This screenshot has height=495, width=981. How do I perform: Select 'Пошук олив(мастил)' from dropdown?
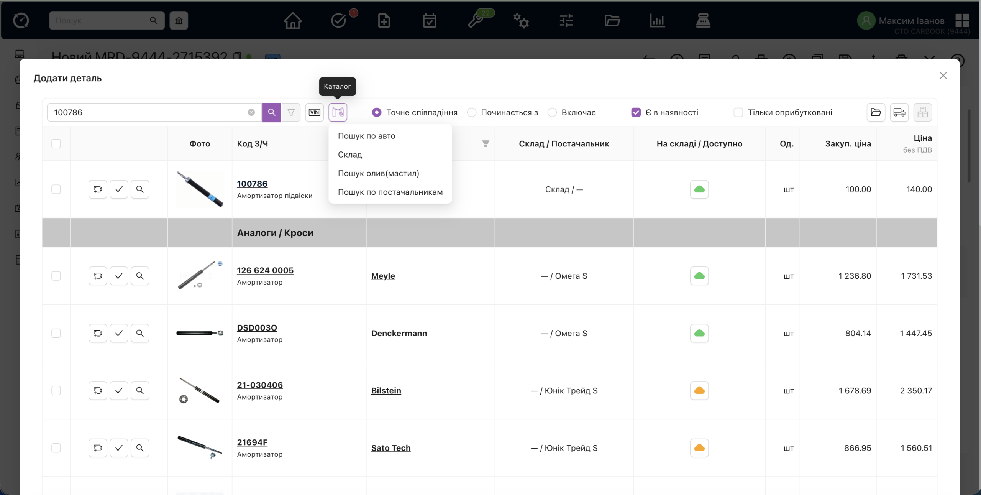(x=378, y=173)
